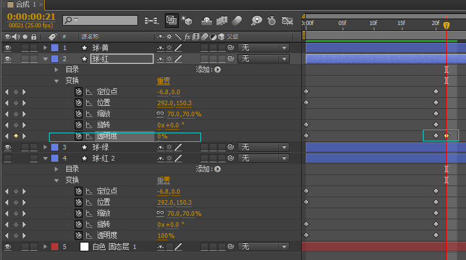Click the red label color of 白色 固态层 1
Image resolution: width=466 pixels, height=260 pixels.
[55, 247]
